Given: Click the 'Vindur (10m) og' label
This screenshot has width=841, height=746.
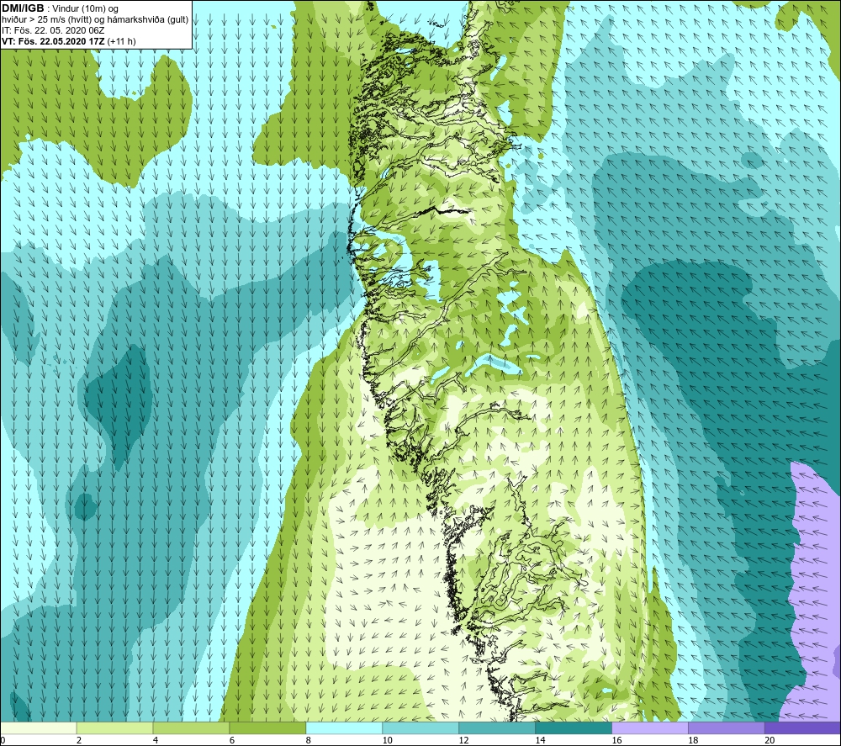Looking at the screenshot, I should click(x=85, y=9).
